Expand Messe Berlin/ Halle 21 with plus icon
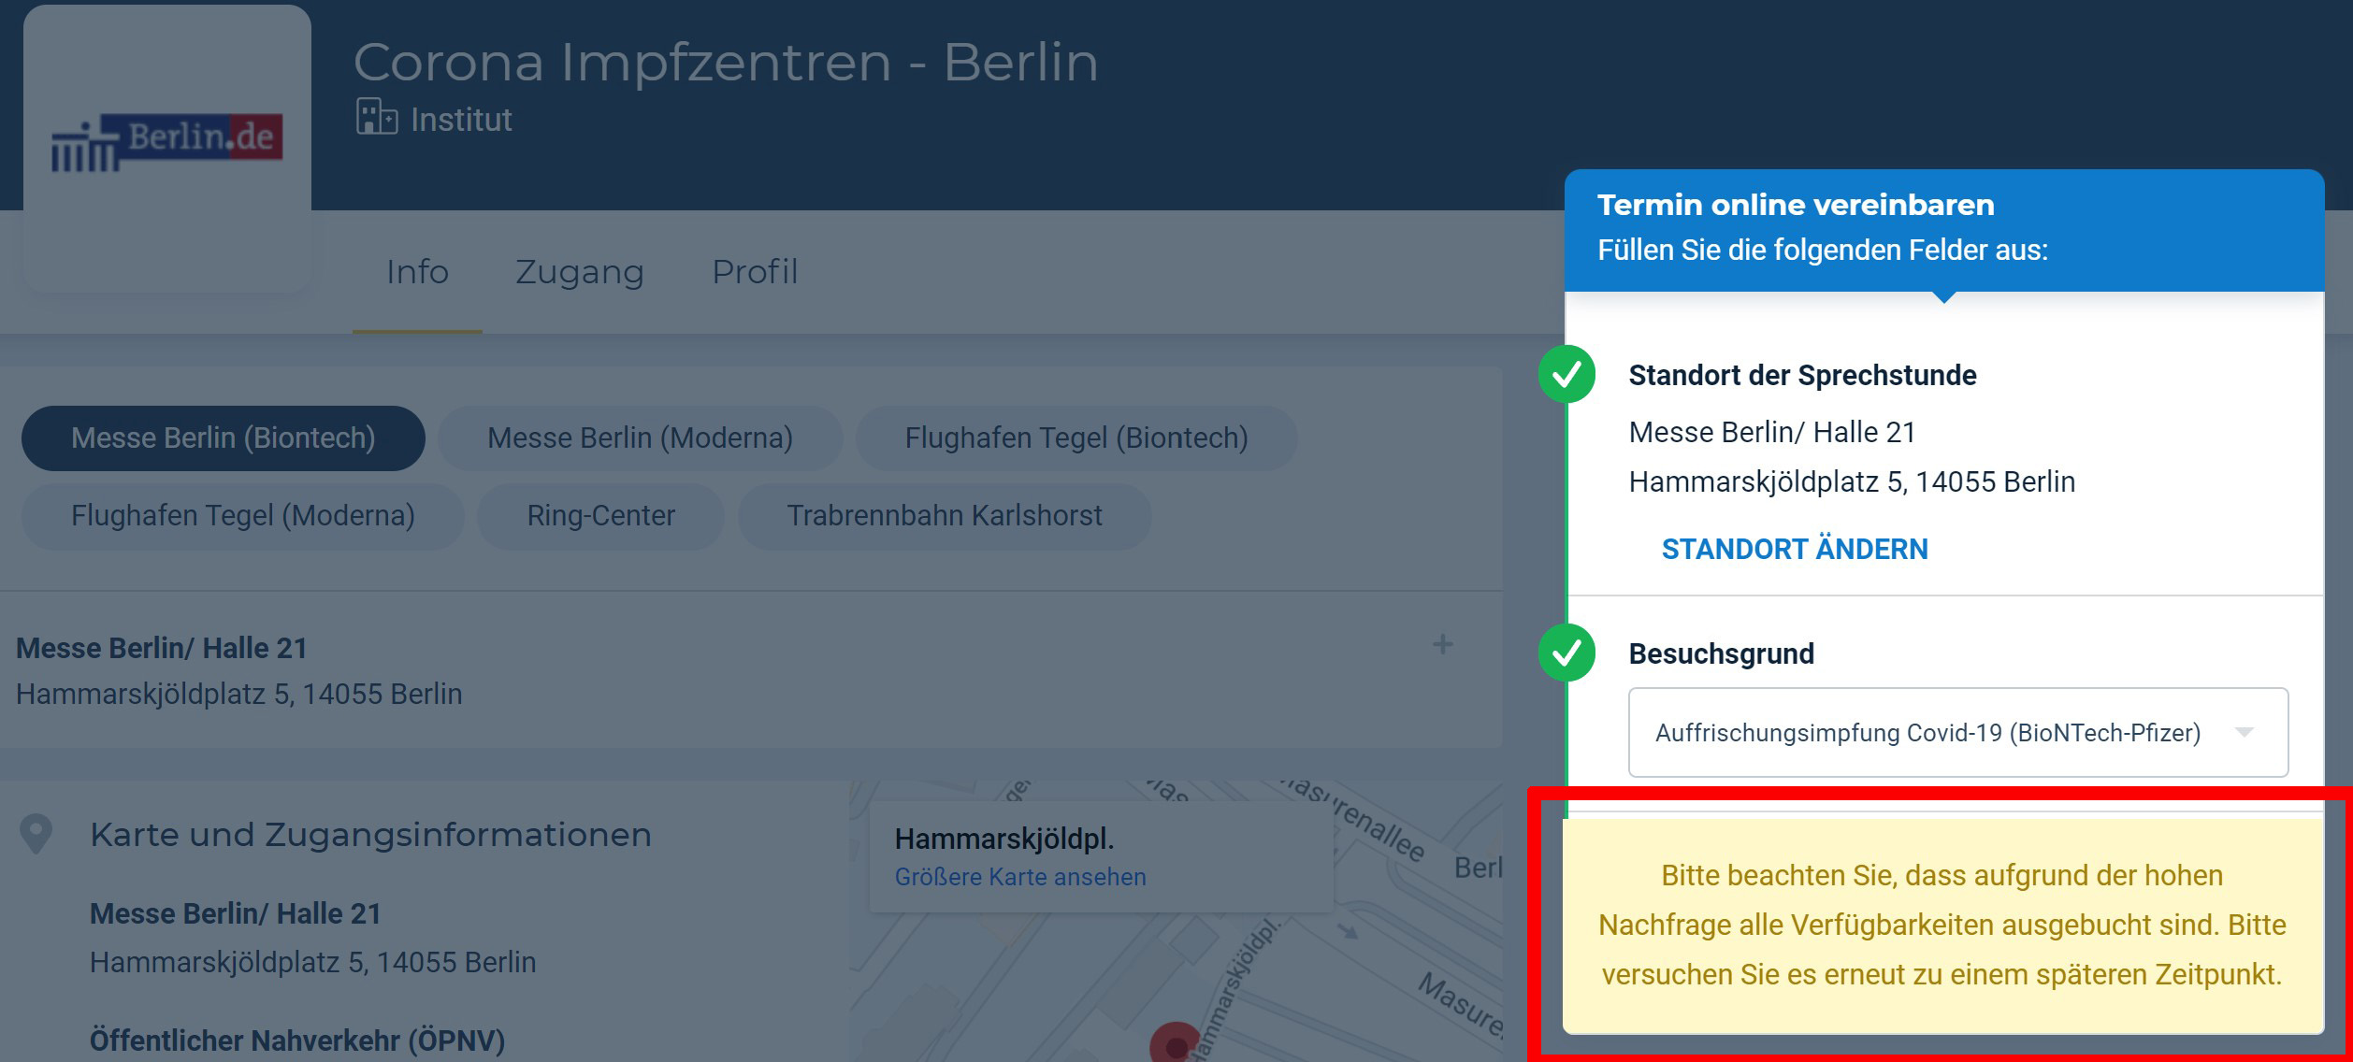 click(1443, 644)
